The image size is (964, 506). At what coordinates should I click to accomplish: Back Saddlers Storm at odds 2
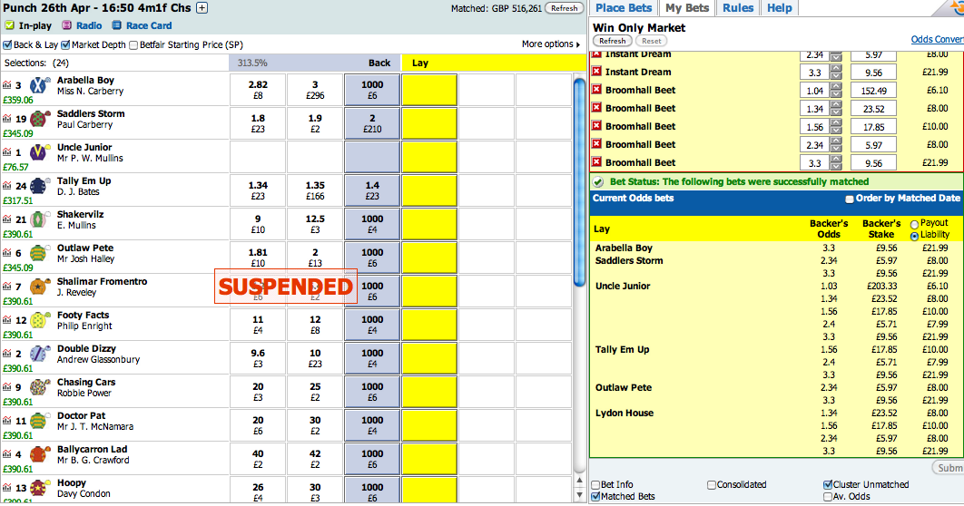point(372,123)
